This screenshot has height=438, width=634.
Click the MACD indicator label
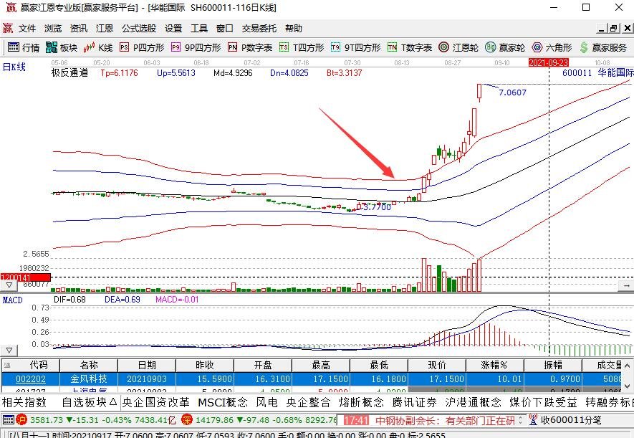coord(12,300)
